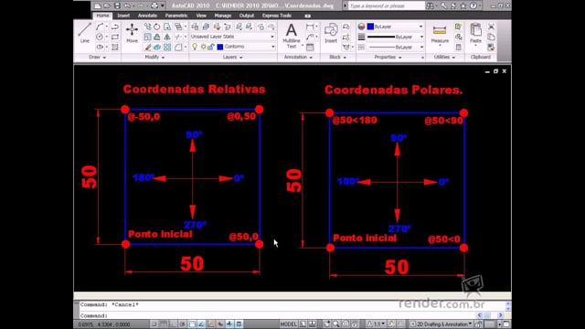The image size is (585, 329).
Task: Open the Insert ribbon tab
Action: coord(123,16)
